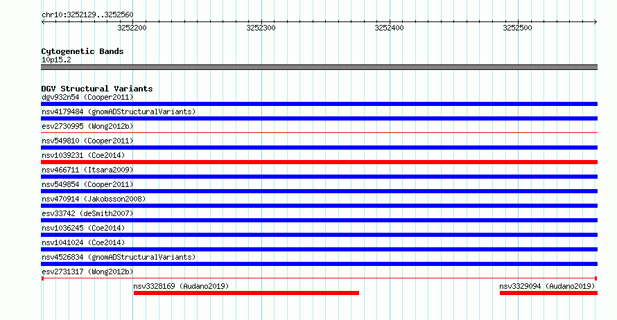Open esv33742 (deSmith2007) label
This screenshot has width=617, height=320.
87,213
